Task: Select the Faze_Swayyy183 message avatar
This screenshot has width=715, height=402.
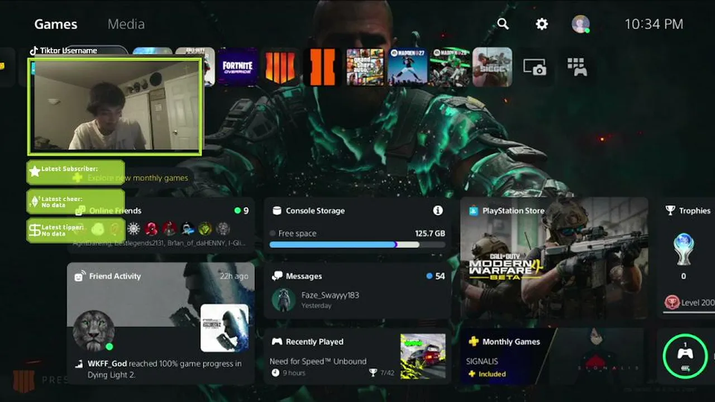Action: point(284,300)
